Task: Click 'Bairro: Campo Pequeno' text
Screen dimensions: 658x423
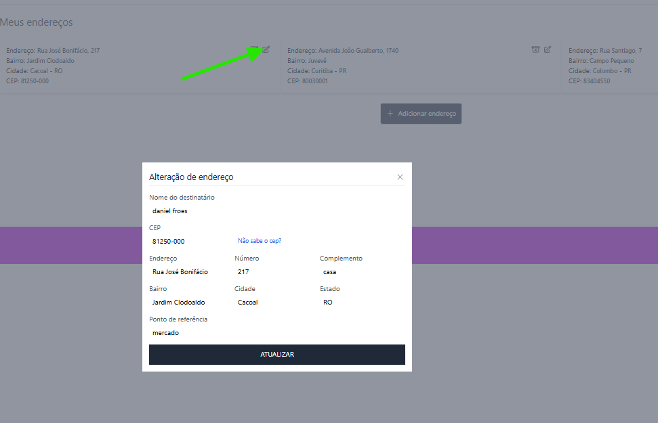Action: 601,61
